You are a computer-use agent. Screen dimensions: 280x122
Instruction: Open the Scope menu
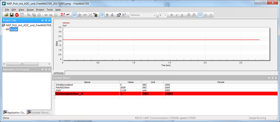pos(30,10)
